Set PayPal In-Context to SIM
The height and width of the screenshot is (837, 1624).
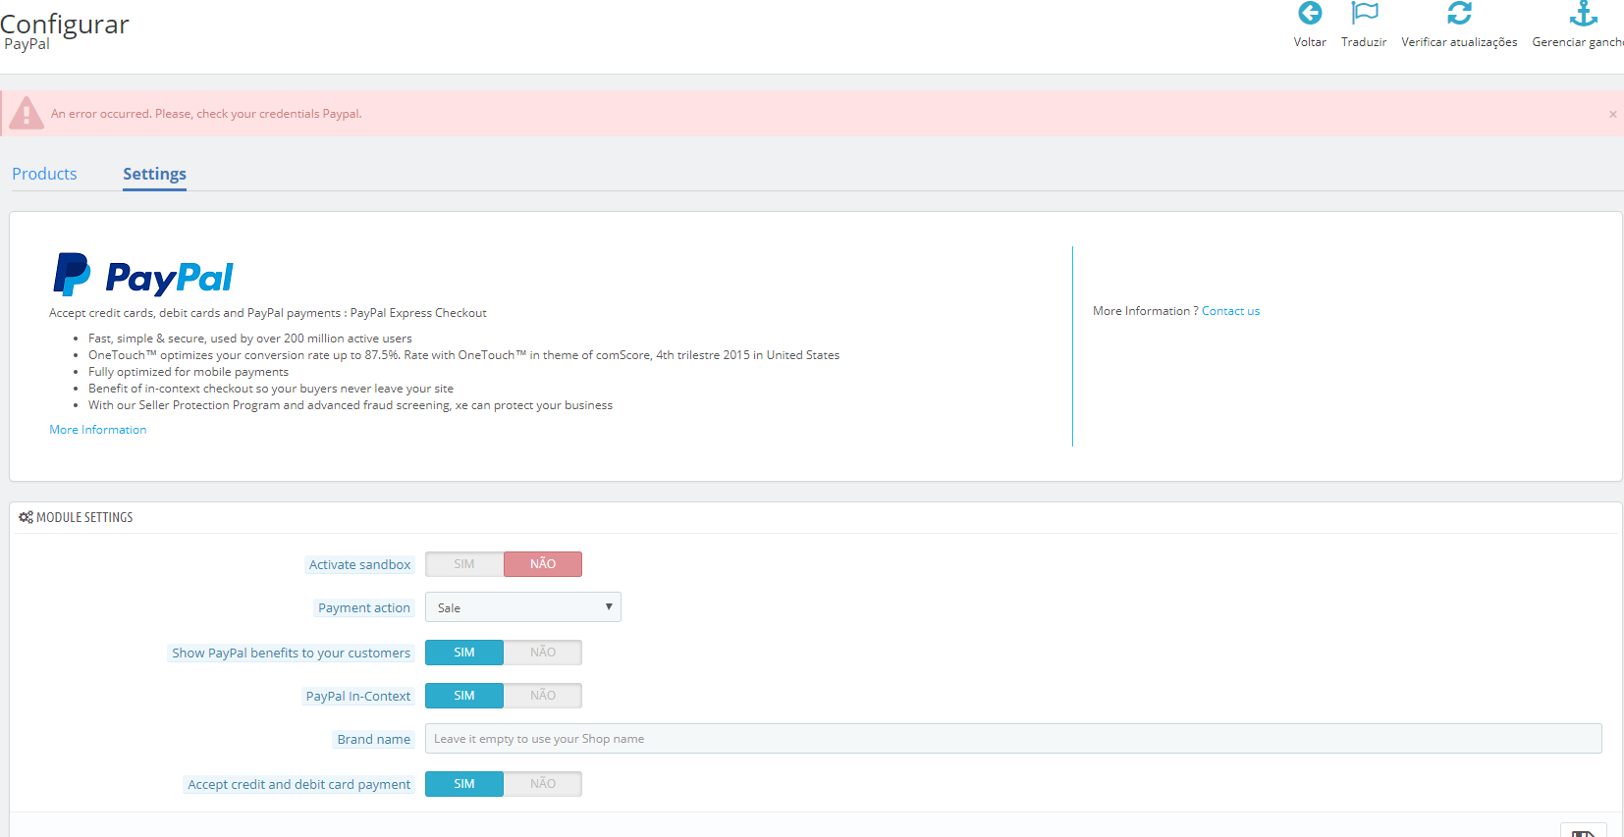[x=464, y=696]
